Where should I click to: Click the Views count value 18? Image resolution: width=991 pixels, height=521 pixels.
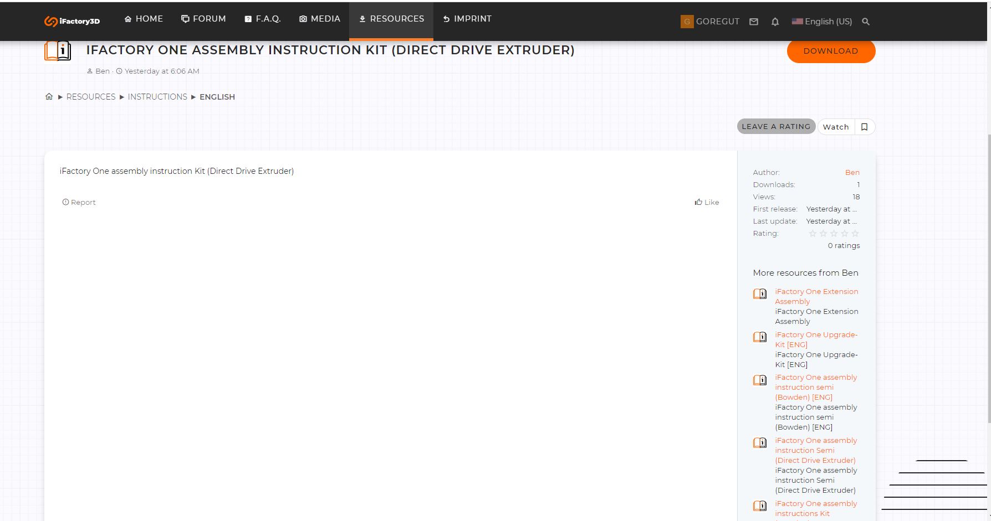[856, 197]
